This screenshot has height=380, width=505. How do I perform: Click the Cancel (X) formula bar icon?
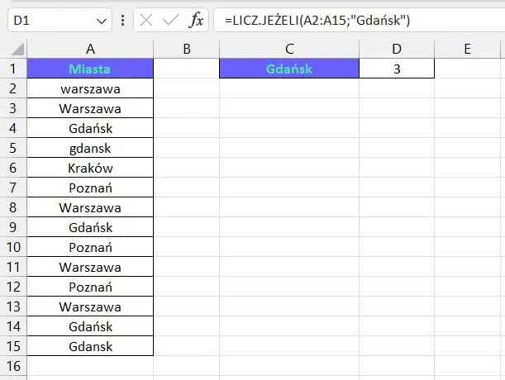tap(146, 20)
